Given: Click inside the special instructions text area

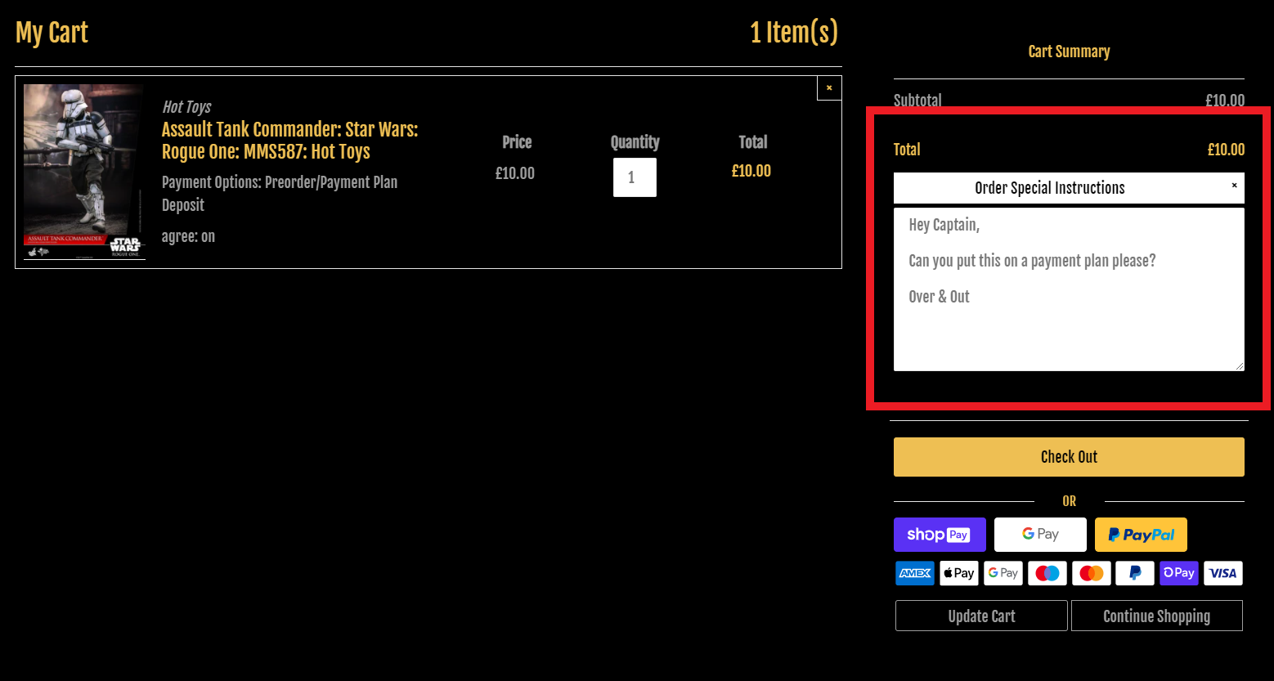Looking at the screenshot, I should click(1069, 289).
